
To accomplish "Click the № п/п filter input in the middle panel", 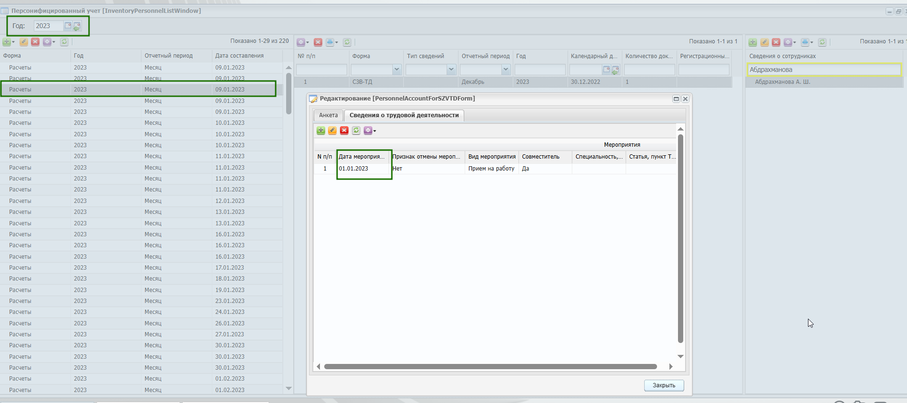I will coord(322,70).
